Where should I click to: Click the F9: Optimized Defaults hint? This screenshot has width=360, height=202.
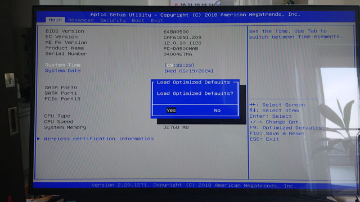point(286,128)
